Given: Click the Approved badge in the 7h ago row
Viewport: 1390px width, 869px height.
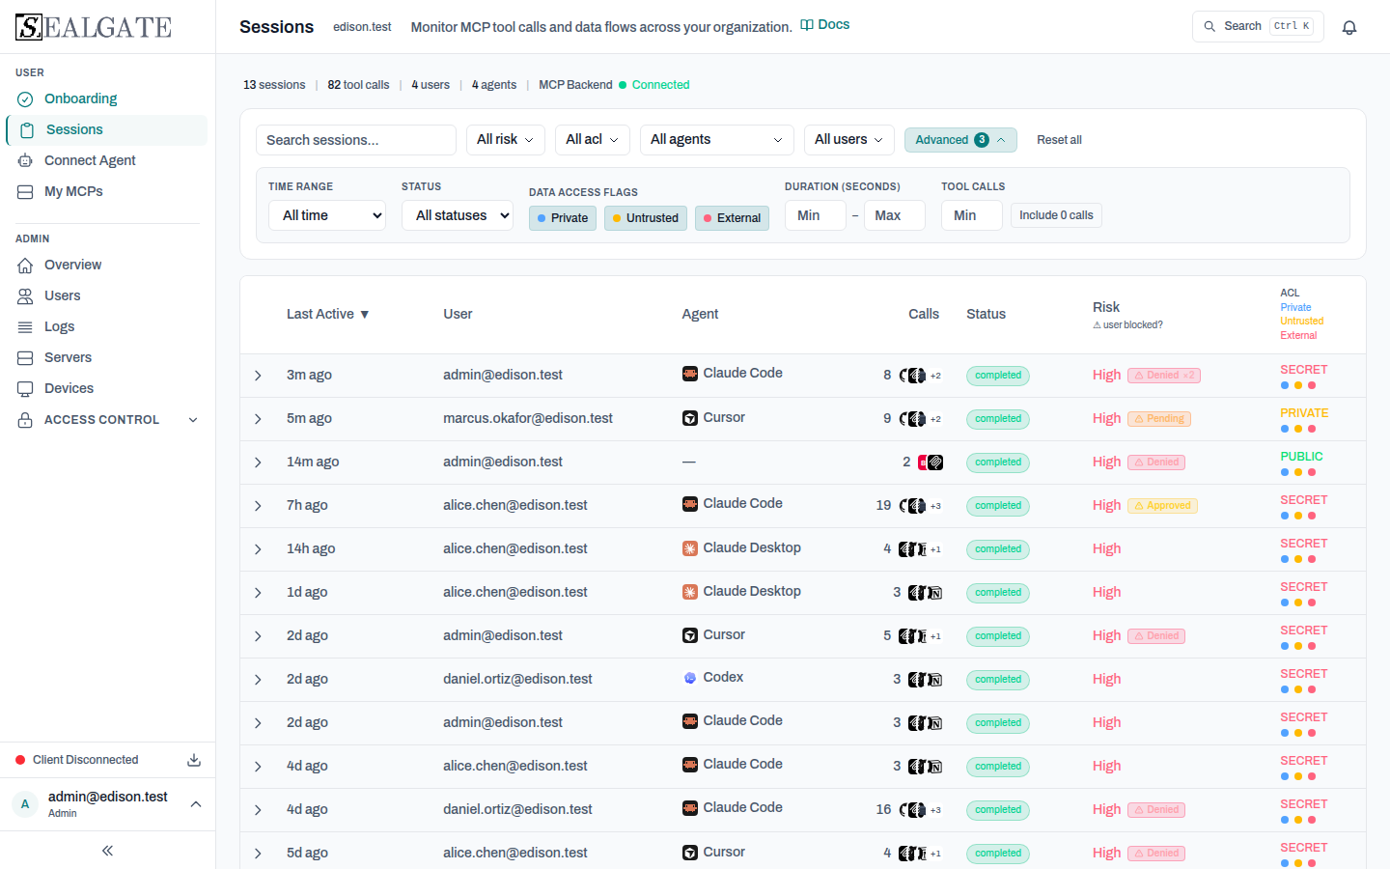Looking at the screenshot, I should 1162,506.
